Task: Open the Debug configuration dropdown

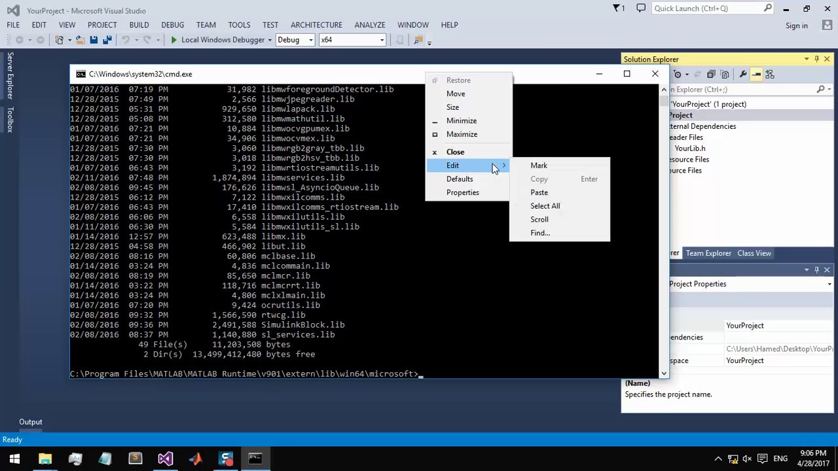Action: (x=295, y=40)
